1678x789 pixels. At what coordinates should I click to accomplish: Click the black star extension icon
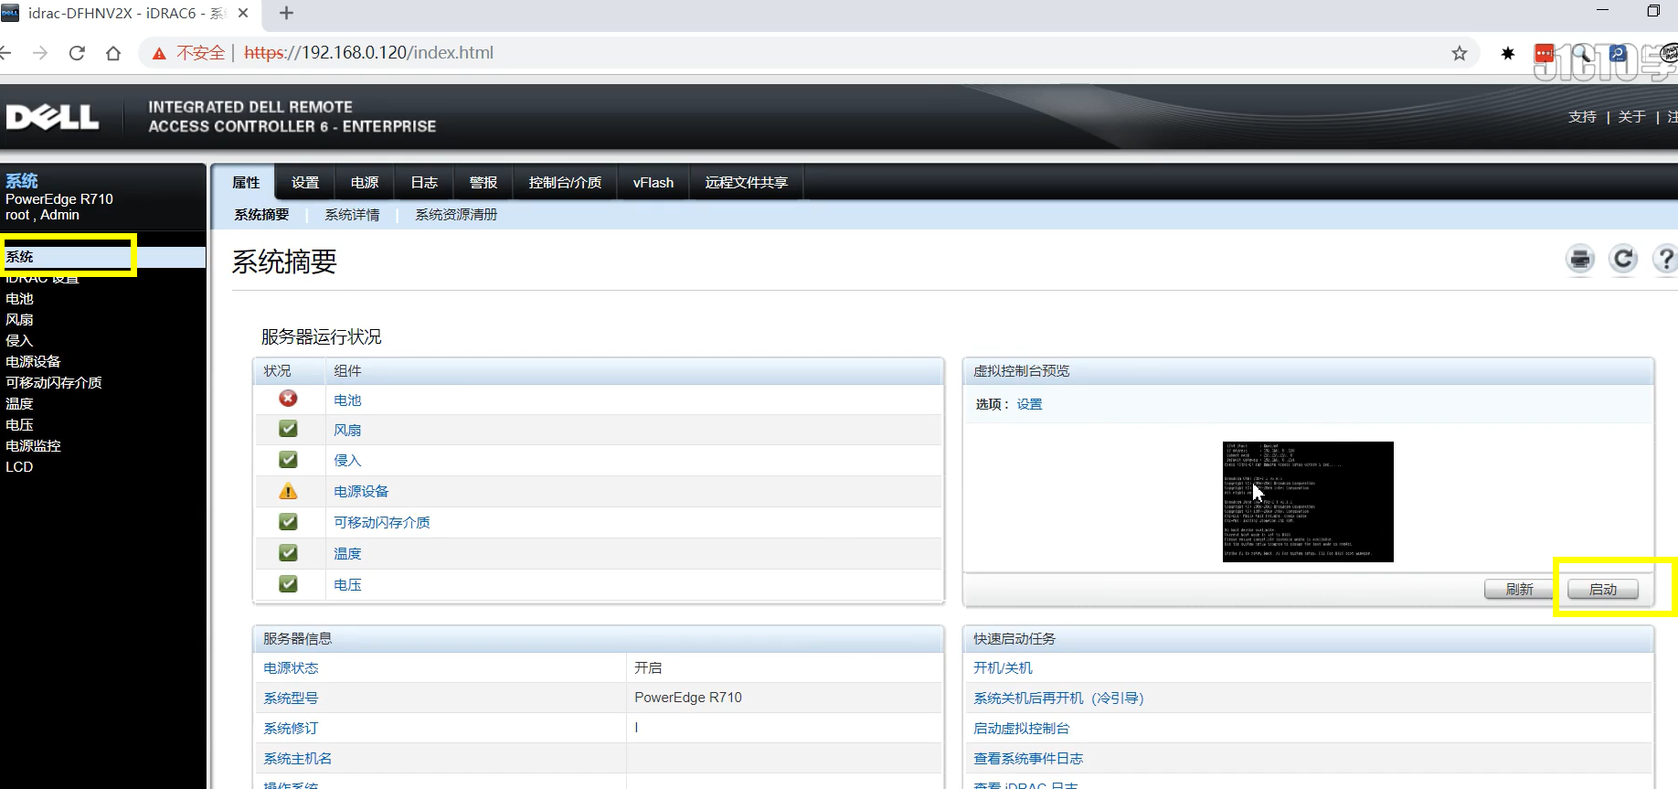point(1508,53)
